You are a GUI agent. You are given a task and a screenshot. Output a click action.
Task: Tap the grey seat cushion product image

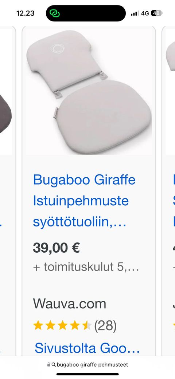pos(89,91)
